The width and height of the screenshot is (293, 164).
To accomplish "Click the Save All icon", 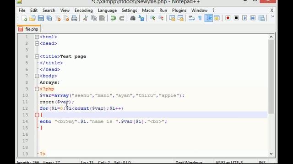I will 49,18.
